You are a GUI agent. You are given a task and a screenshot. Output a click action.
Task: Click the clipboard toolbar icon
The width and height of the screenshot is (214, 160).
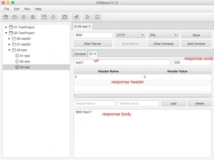[64, 17]
